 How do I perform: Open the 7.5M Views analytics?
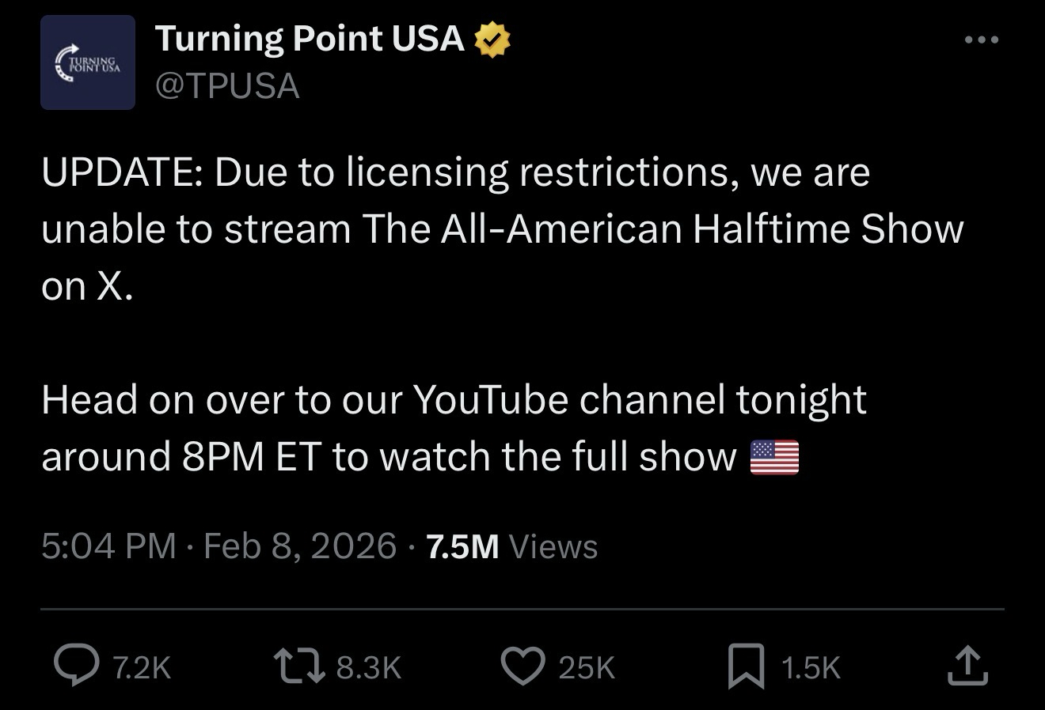click(x=511, y=546)
